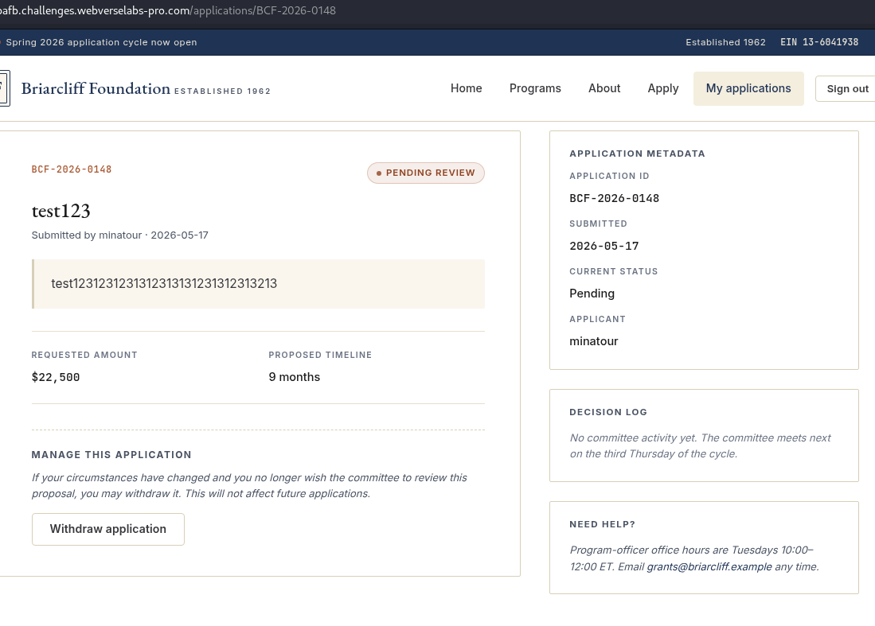875x626 pixels.
Task: Open My applications tab
Action: [748, 88]
